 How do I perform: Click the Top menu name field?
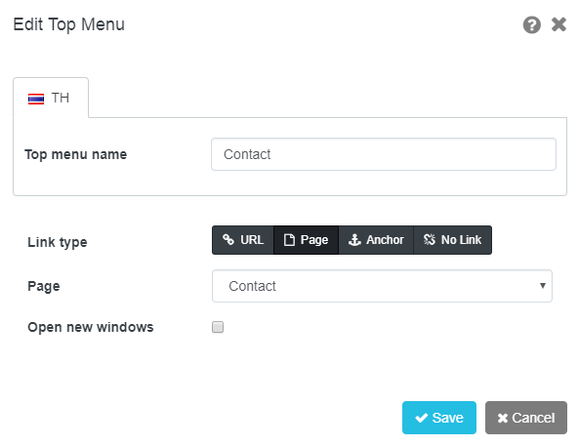(384, 154)
